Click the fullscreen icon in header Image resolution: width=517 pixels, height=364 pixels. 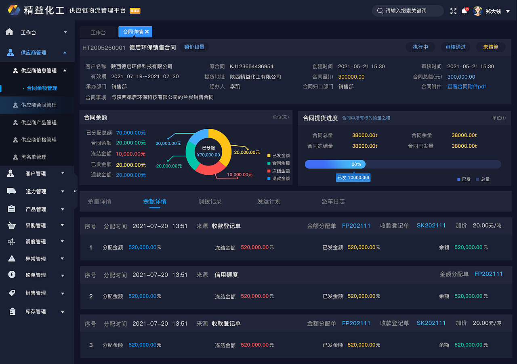coord(453,11)
